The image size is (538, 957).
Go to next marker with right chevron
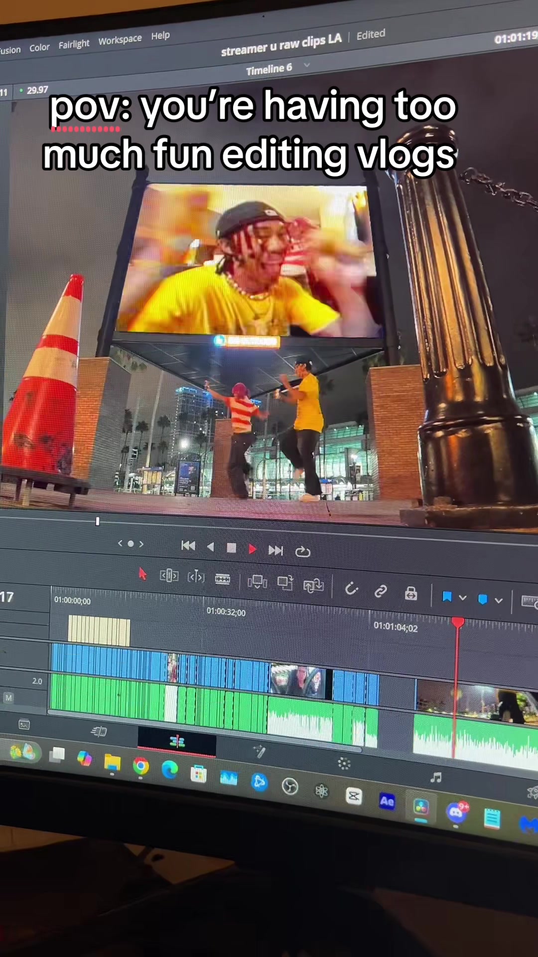pyautogui.click(x=141, y=544)
